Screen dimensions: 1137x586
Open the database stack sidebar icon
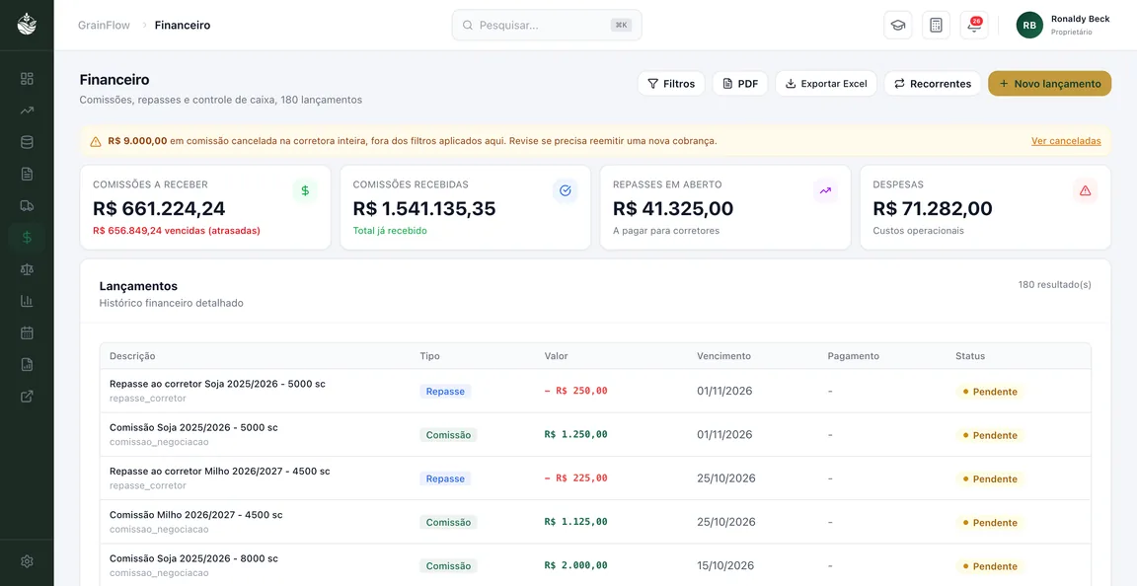pos(27,142)
